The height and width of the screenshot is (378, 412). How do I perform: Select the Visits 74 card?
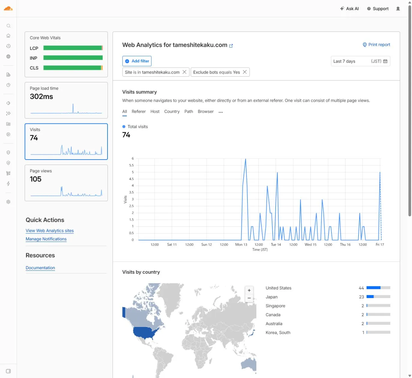66,142
